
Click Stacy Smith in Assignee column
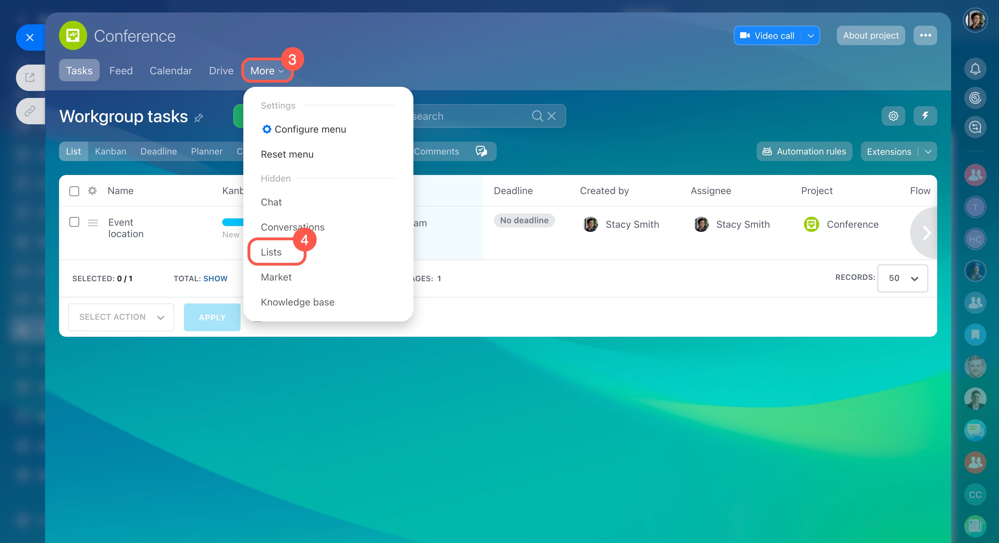(743, 224)
